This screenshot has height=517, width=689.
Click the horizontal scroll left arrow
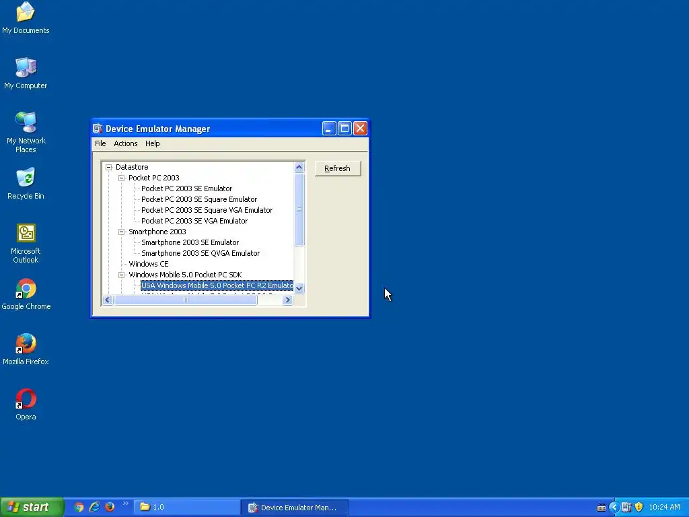(x=107, y=300)
